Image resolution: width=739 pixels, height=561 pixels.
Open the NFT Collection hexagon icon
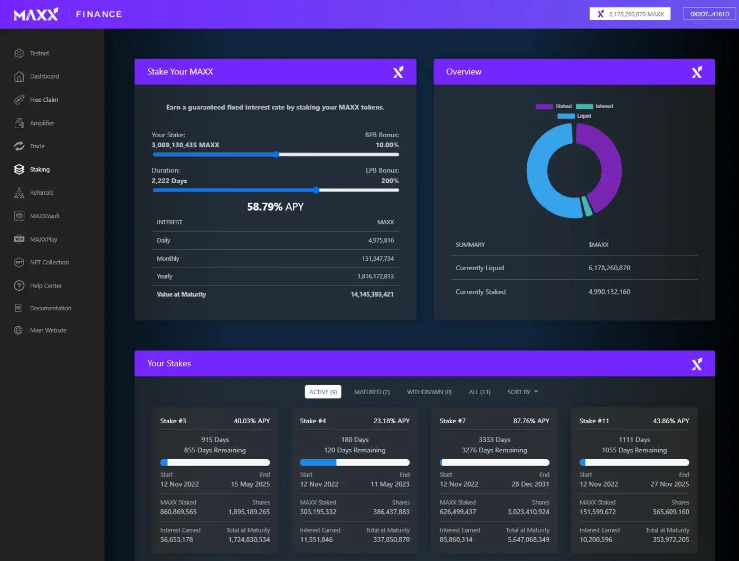pyautogui.click(x=19, y=262)
